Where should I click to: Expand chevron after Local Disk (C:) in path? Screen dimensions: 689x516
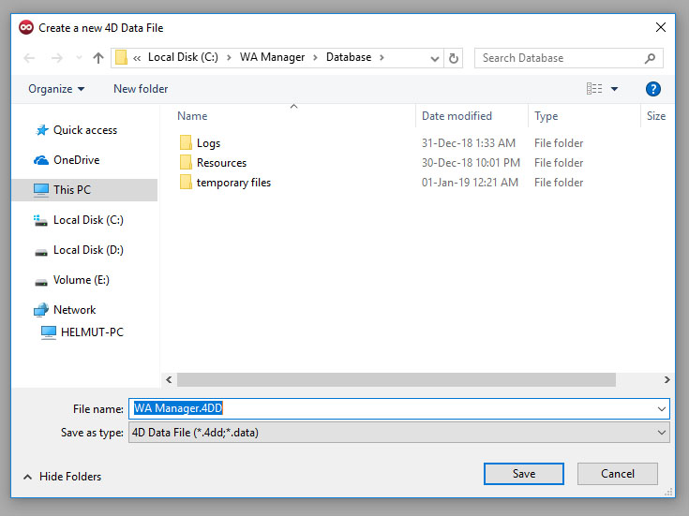pos(229,57)
